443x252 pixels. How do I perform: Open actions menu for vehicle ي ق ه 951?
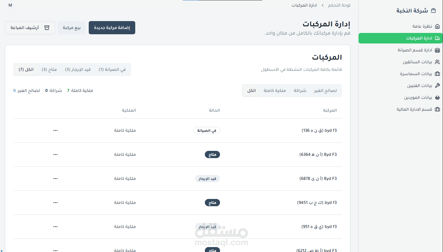55,227
